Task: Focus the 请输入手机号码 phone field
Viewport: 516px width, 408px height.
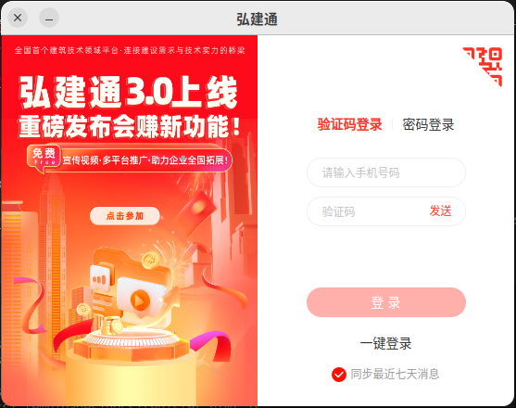Action: click(x=386, y=172)
